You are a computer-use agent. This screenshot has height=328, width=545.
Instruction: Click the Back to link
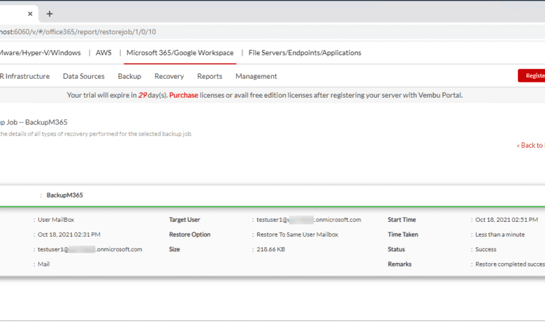click(x=530, y=145)
